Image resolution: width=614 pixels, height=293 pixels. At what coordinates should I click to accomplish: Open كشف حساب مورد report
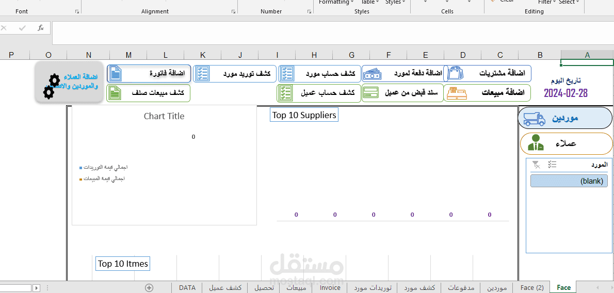tap(319, 74)
